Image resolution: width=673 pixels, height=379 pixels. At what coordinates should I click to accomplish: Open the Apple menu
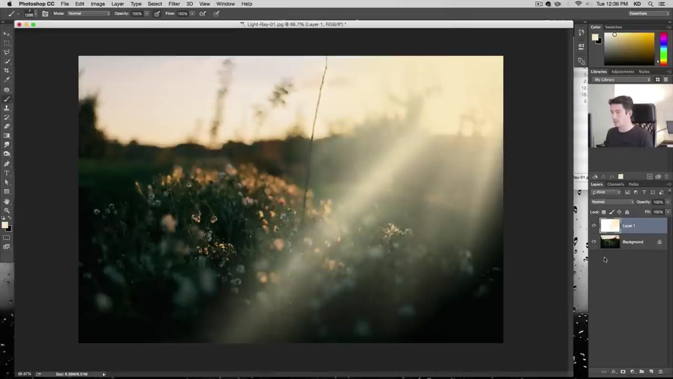coord(9,4)
